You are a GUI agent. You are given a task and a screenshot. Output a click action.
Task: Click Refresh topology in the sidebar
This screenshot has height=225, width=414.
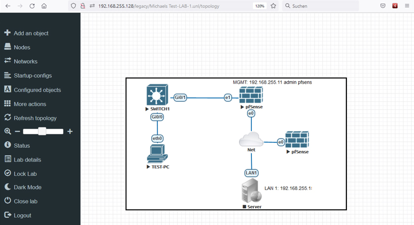point(34,118)
